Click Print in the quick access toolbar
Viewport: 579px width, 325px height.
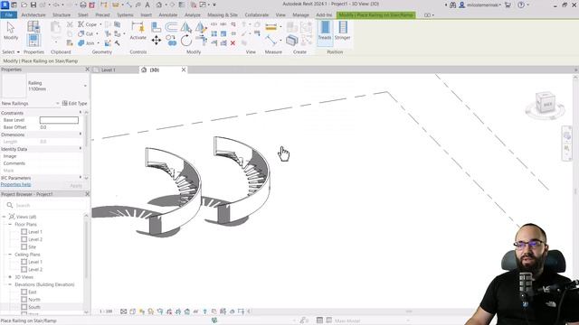tap(83, 5)
